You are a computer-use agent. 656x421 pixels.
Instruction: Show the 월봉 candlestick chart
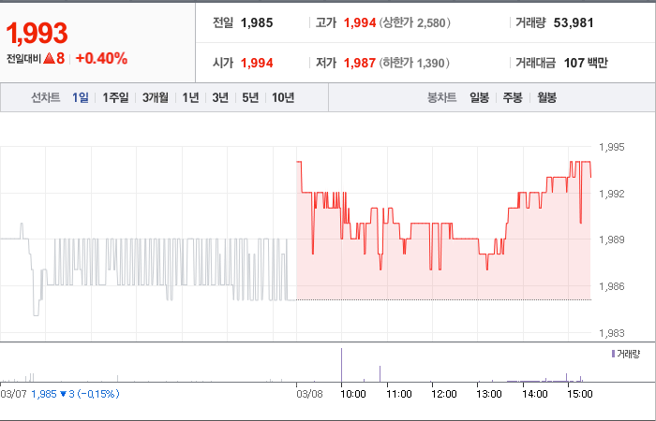[546, 97]
